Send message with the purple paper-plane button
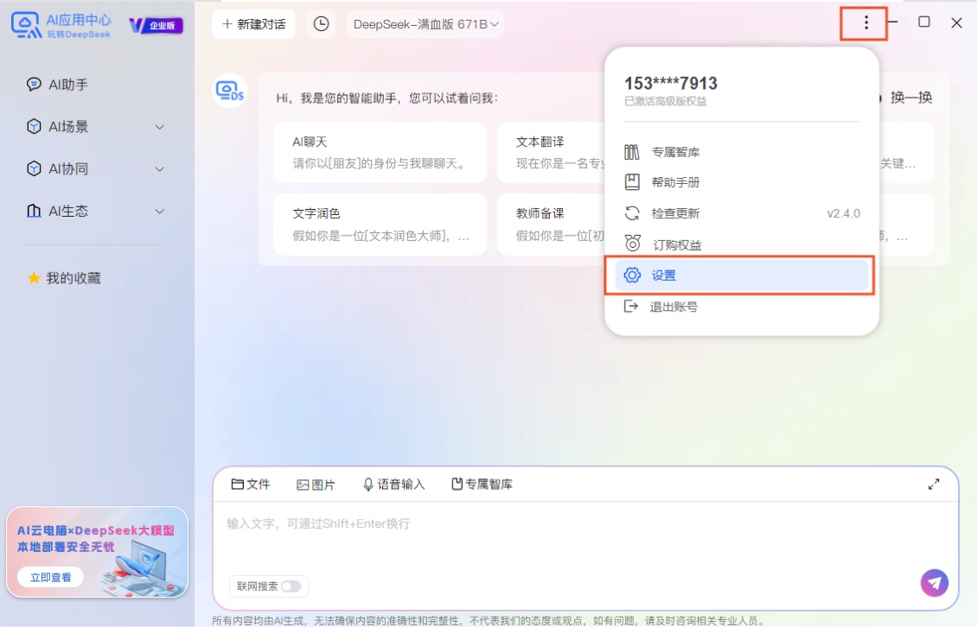The height and width of the screenshot is (627, 977). [x=934, y=583]
